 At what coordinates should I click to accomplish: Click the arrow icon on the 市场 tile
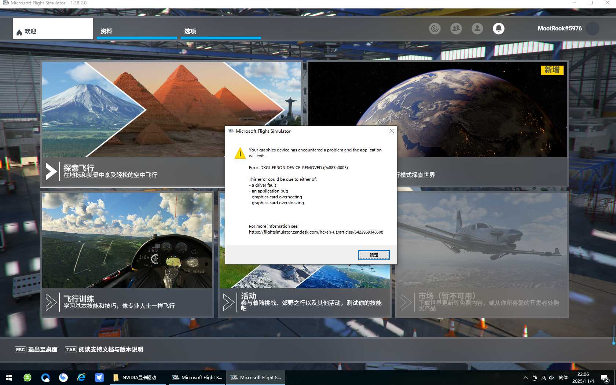tap(406, 302)
